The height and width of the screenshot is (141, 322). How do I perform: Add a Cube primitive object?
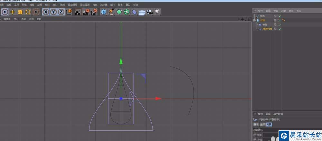pos(104,12)
